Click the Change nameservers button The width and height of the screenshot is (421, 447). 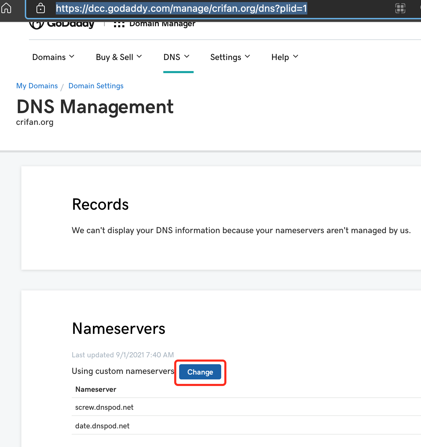(200, 372)
